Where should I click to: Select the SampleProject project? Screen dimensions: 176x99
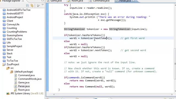click(x=14, y=46)
